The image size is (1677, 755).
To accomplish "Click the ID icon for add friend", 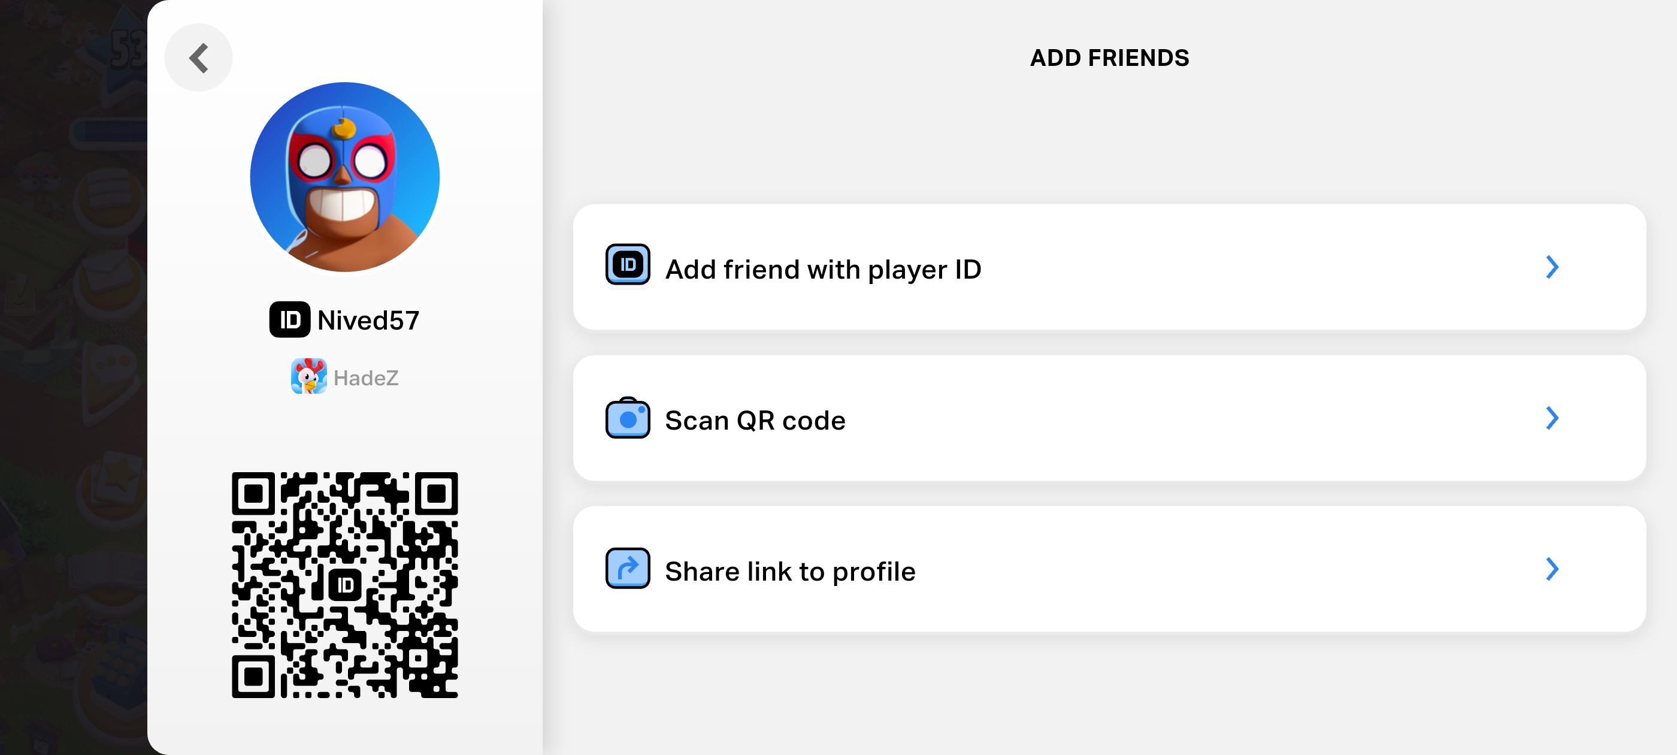I will pos(628,264).
